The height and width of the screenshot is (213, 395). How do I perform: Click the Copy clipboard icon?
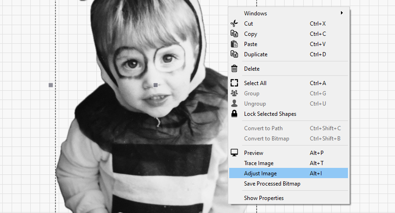tap(234, 34)
